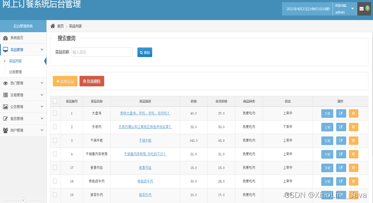Check the box for dish 鱼香肉丝
This screenshot has height=203, width=373.
point(55,167)
